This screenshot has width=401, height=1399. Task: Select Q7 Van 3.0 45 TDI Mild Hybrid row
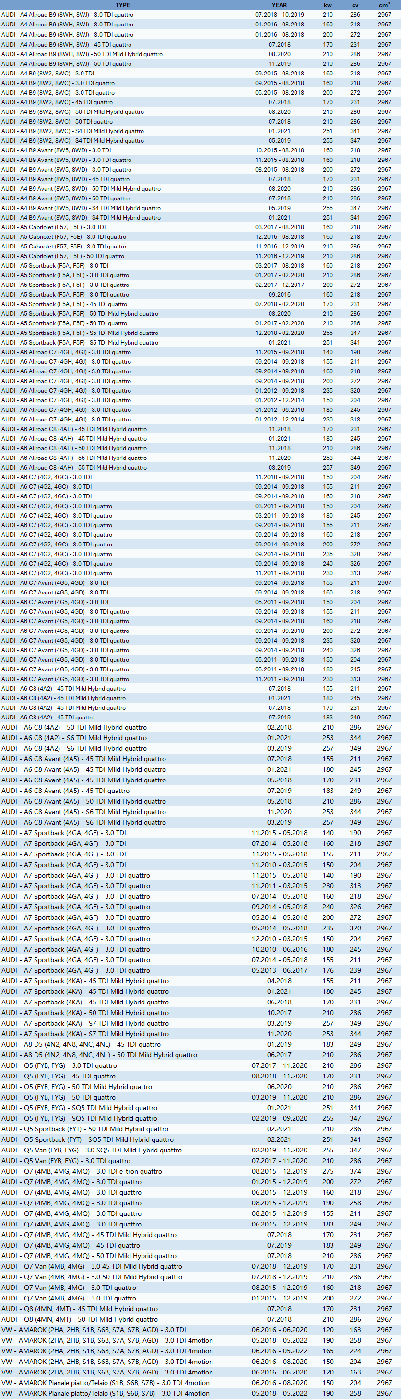click(x=92, y=1266)
